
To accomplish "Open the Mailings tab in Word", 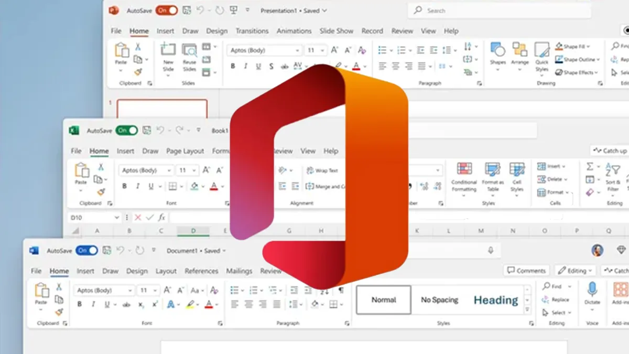I will [239, 271].
